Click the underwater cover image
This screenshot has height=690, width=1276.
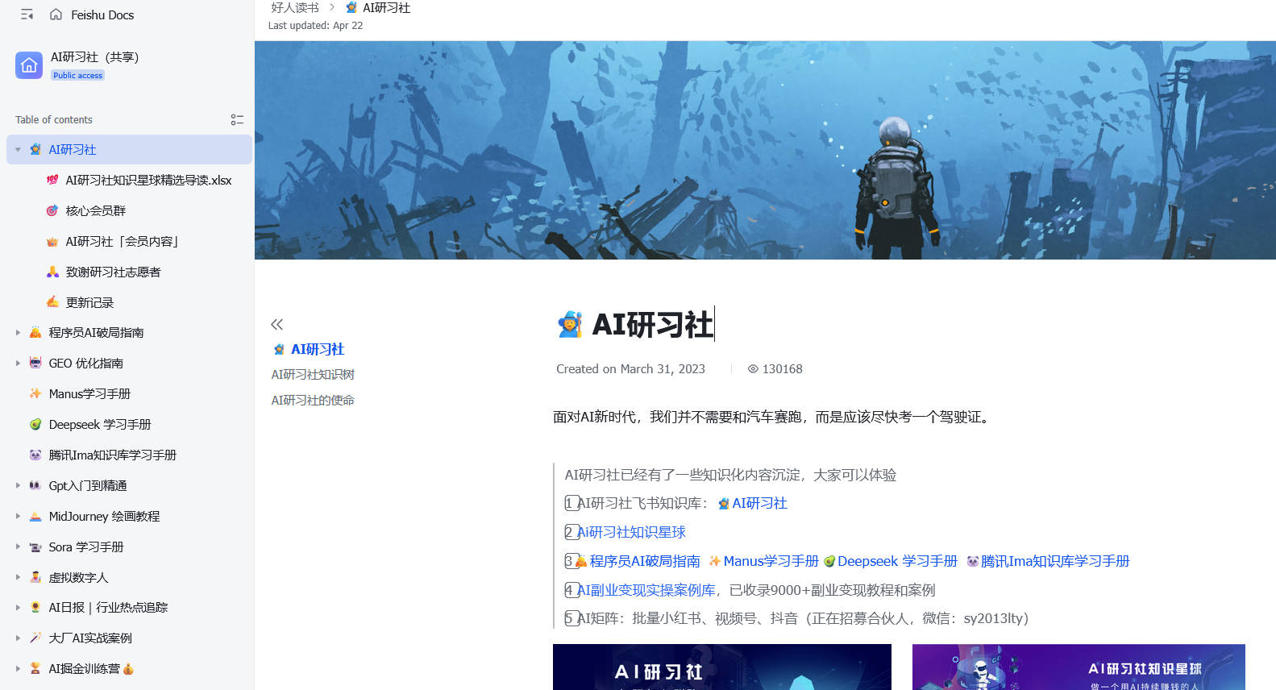765,150
